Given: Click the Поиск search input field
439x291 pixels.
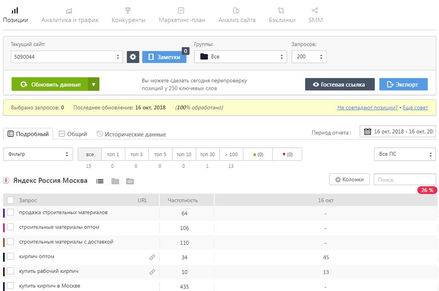Looking at the screenshot, I should tap(404, 180).
